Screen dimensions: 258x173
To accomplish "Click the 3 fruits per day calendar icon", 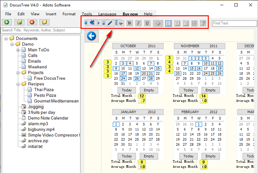I will point(24,112).
